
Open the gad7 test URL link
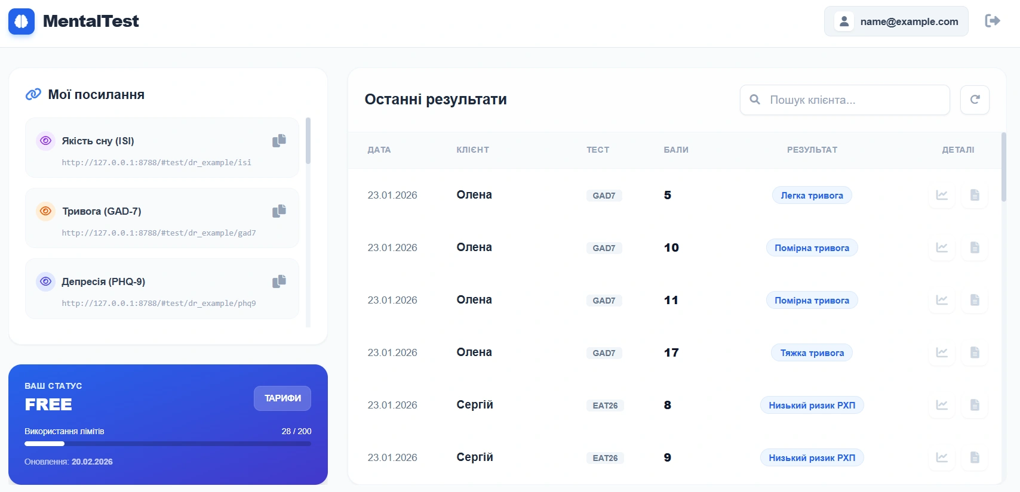coord(159,233)
